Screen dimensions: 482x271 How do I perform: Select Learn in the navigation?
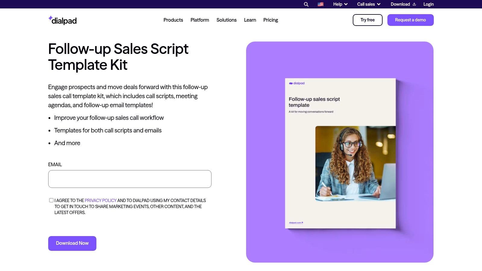[250, 20]
